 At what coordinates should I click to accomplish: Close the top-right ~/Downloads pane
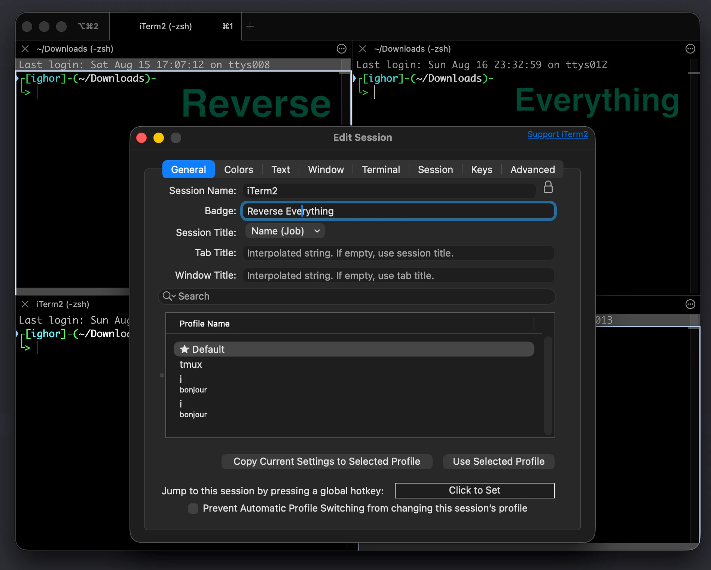coord(362,49)
